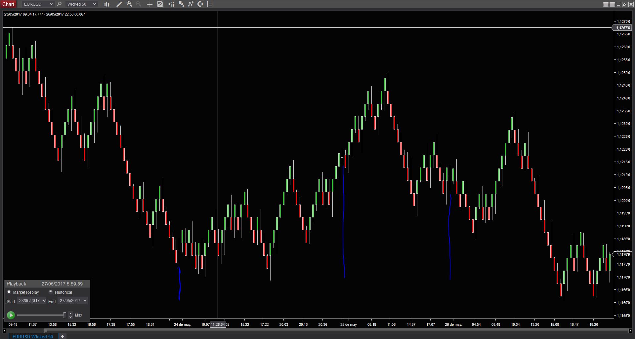The image size is (635, 339).
Task: Open the strategies circular icon
Action: click(200, 4)
